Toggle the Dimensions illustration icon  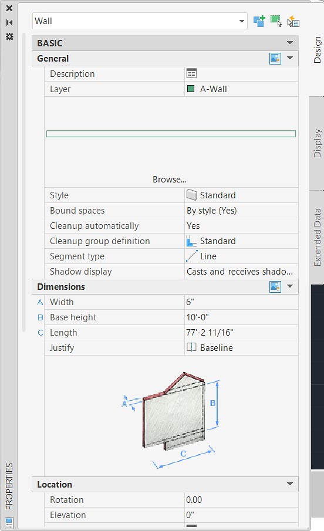coord(275,286)
